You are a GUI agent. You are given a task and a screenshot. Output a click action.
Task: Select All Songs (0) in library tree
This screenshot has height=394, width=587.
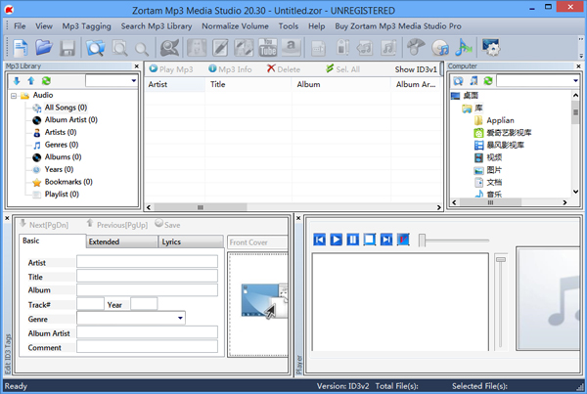tap(66, 108)
